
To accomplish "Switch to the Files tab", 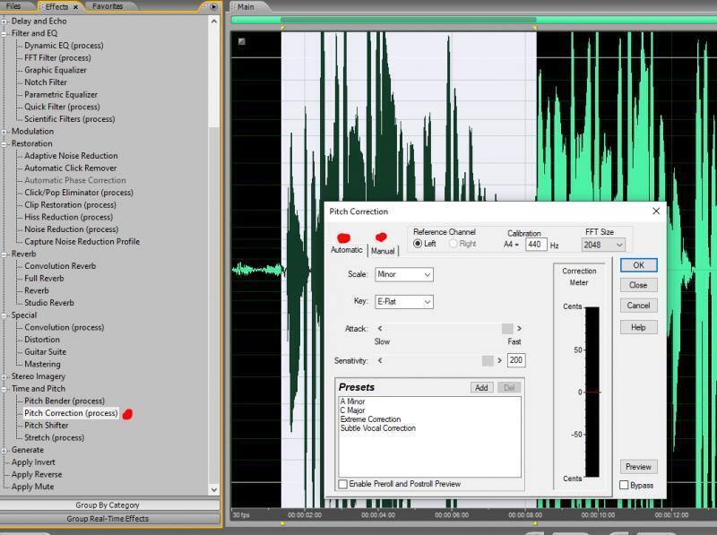I will pos(13,6).
